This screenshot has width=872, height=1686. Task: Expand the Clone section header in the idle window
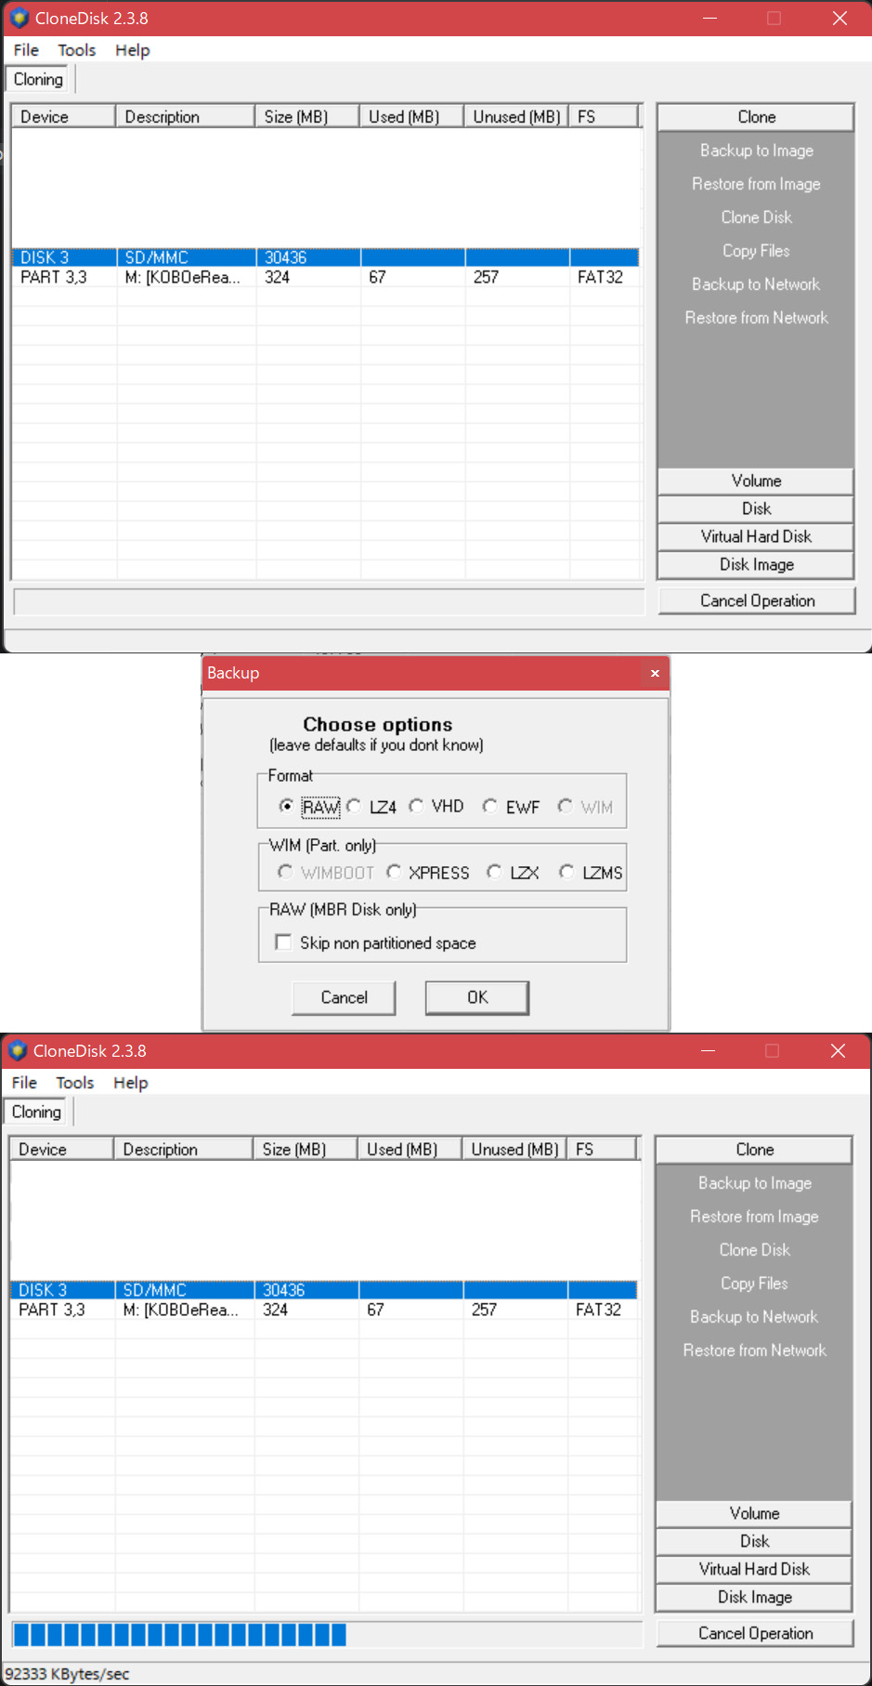click(756, 117)
